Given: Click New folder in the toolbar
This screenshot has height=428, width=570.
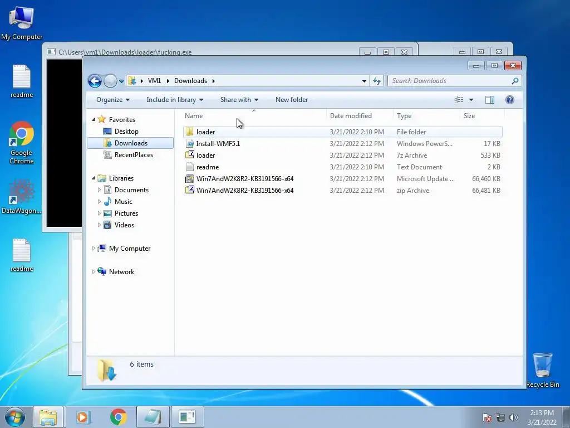Looking at the screenshot, I should (292, 100).
